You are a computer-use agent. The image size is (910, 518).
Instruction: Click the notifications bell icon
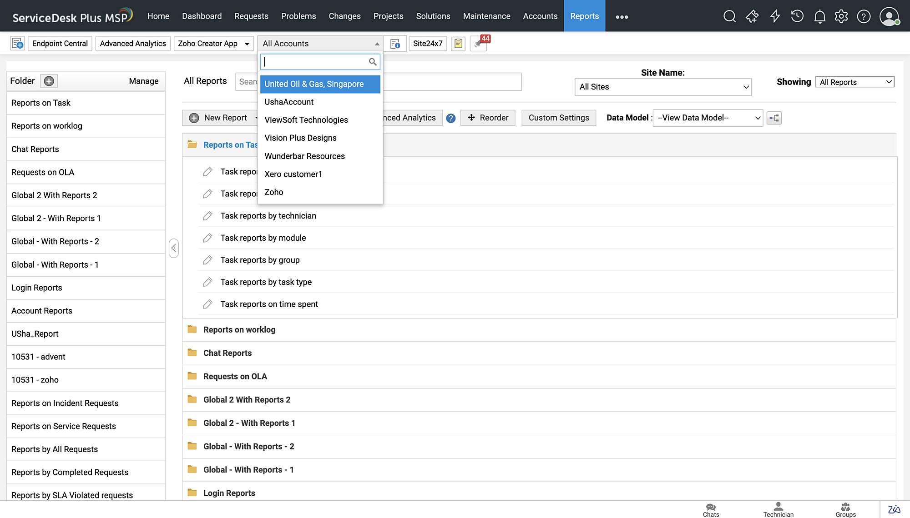819,17
